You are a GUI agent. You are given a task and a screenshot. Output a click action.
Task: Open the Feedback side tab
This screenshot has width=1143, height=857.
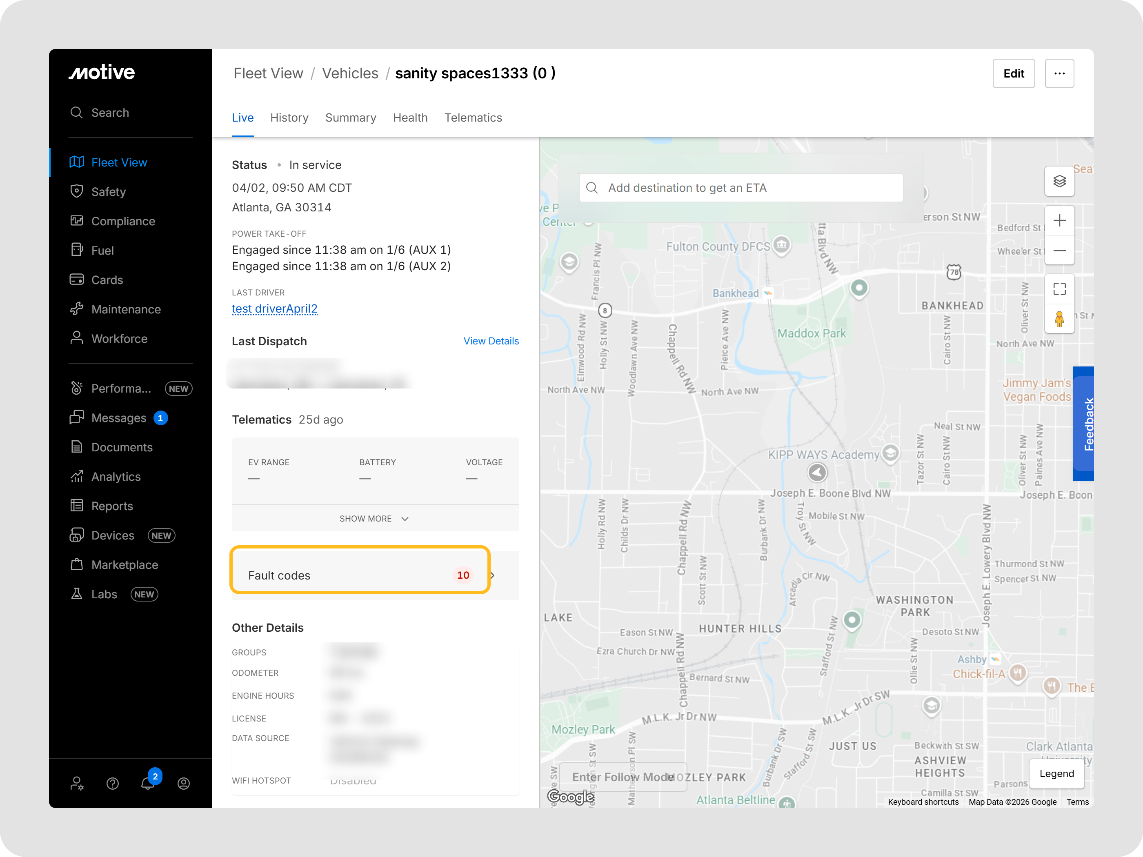pos(1083,424)
